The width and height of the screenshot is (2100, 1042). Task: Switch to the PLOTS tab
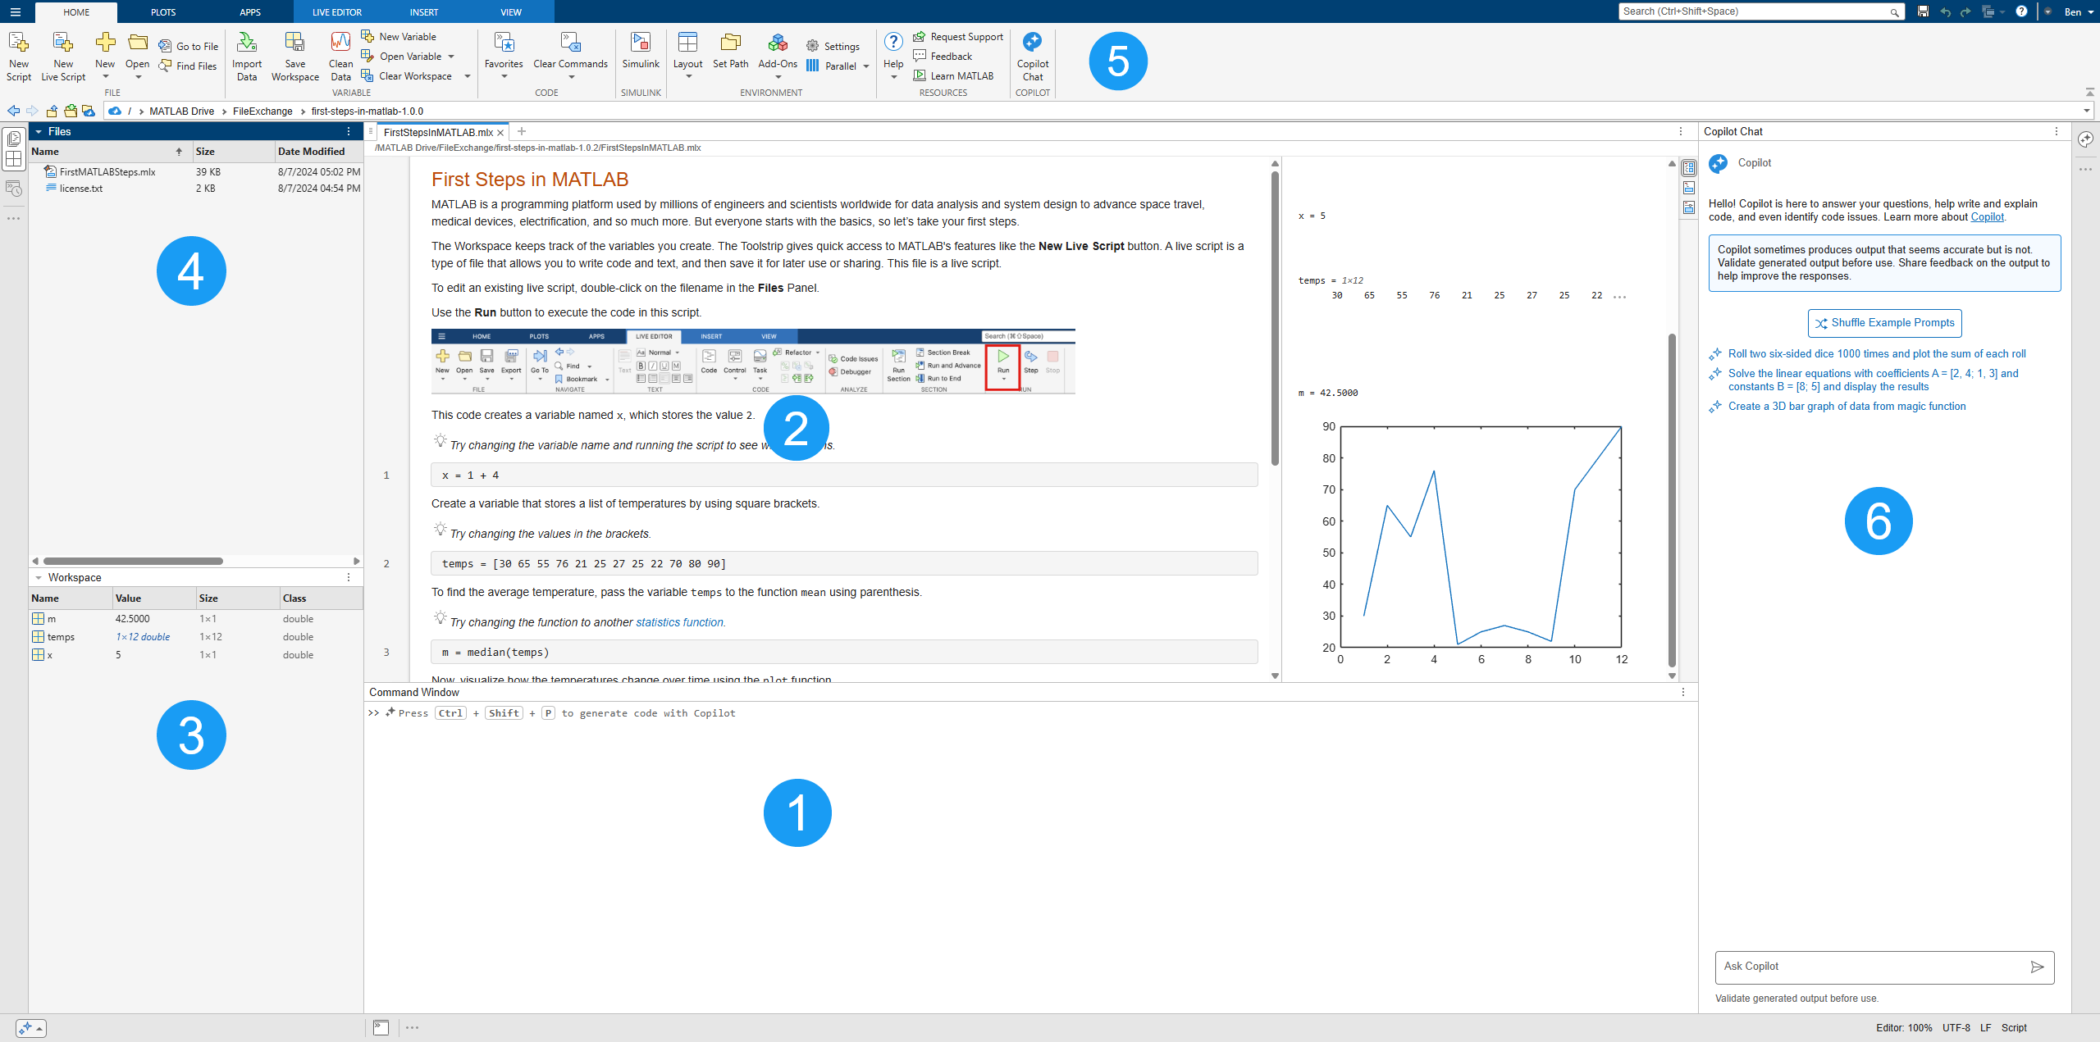pyautogui.click(x=163, y=12)
